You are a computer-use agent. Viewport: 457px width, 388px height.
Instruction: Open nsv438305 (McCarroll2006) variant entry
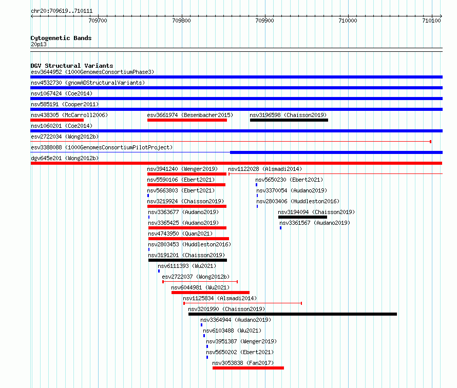pyautogui.click(x=69, y=115)
